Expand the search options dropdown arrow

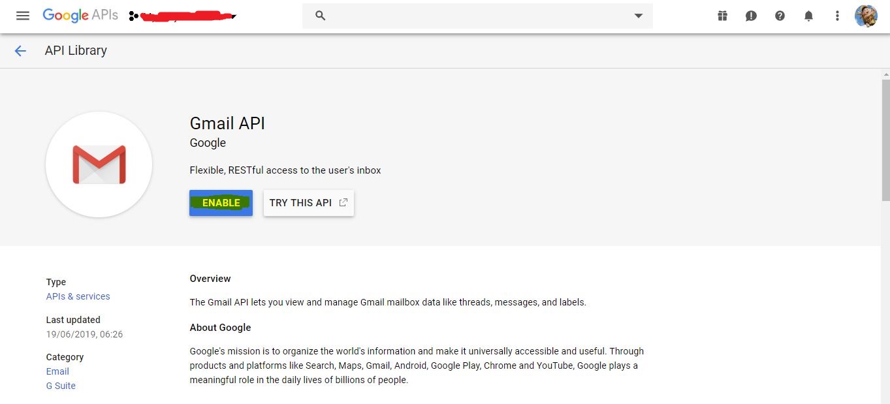(639, 16)
